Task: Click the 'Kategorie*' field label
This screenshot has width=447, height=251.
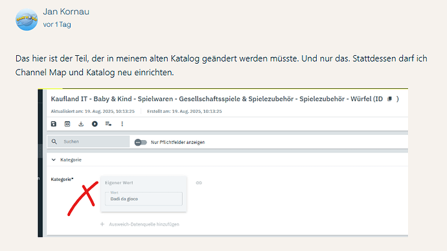Action: pyautogui.click(x=62, y=179)
